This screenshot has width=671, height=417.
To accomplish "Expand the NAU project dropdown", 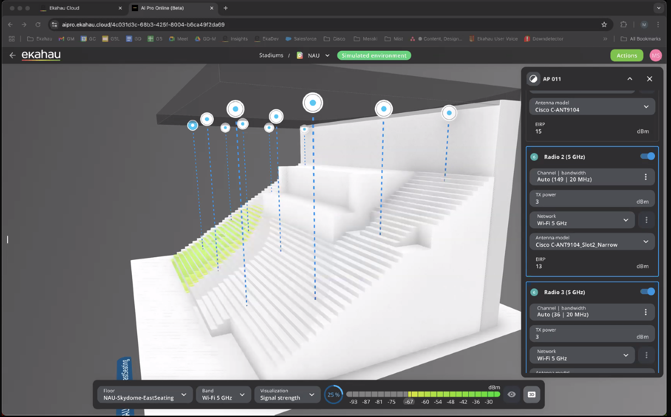I will pos(327,56).
